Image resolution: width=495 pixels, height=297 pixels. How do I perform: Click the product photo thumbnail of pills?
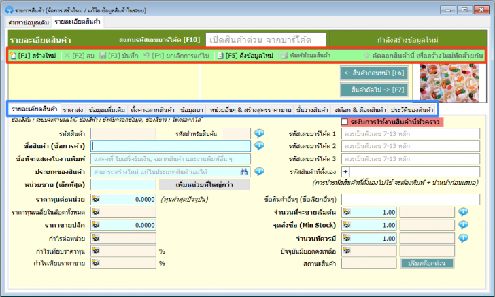449,83
